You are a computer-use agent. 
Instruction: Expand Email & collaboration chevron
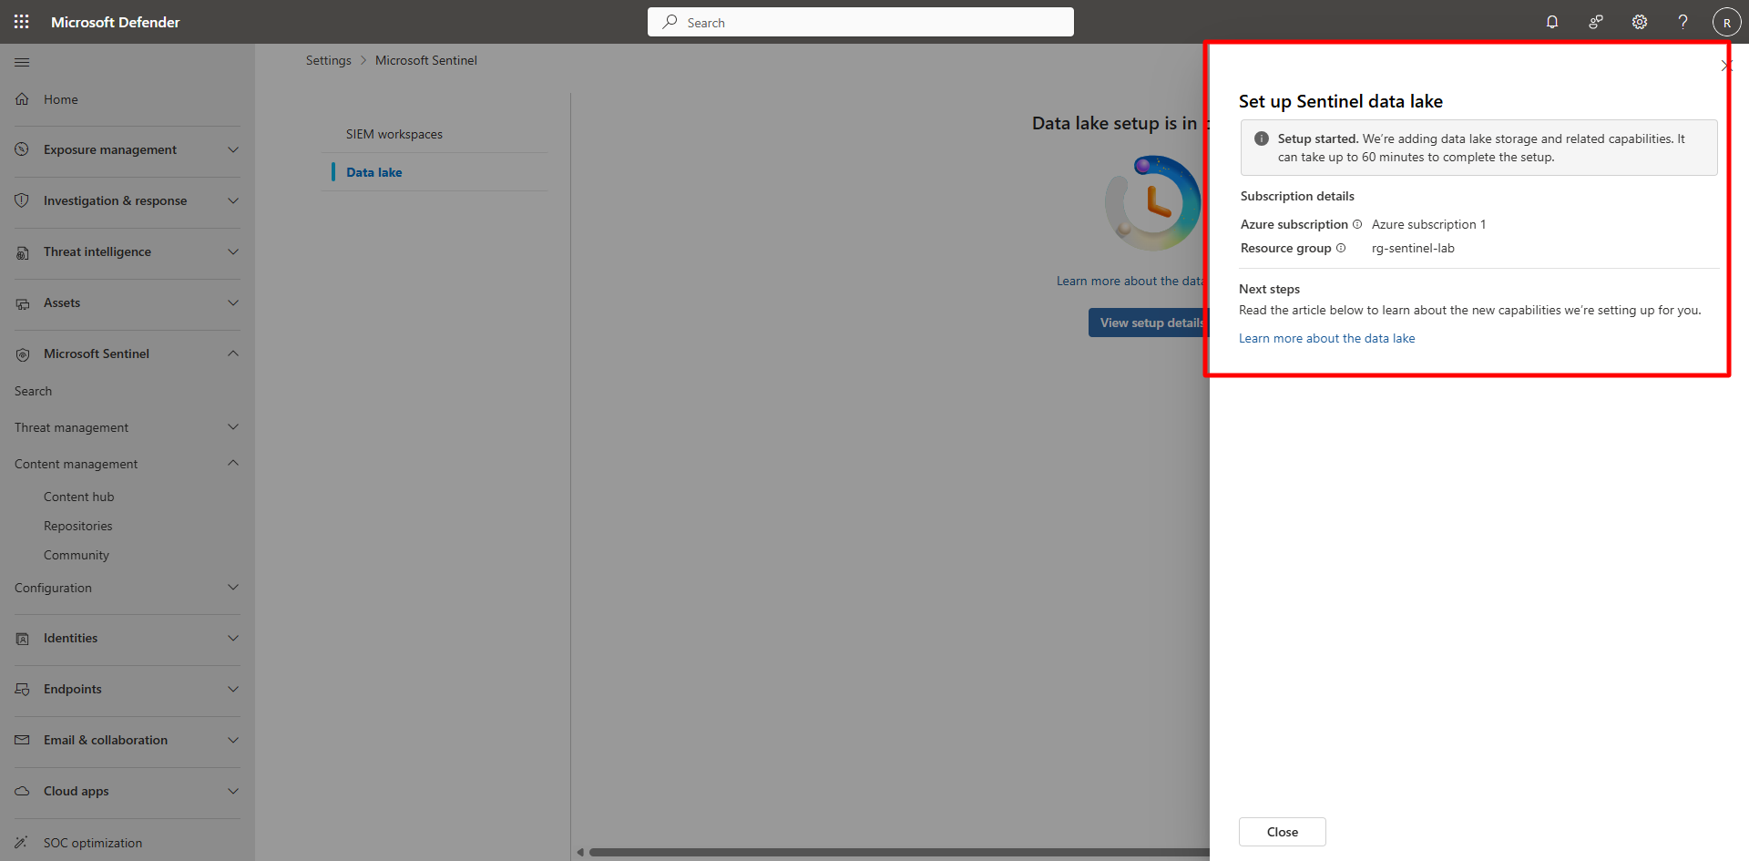[x=233, y=740]
